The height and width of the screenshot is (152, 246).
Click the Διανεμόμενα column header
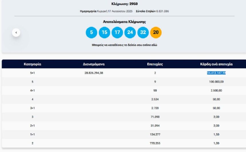(94, 64)
